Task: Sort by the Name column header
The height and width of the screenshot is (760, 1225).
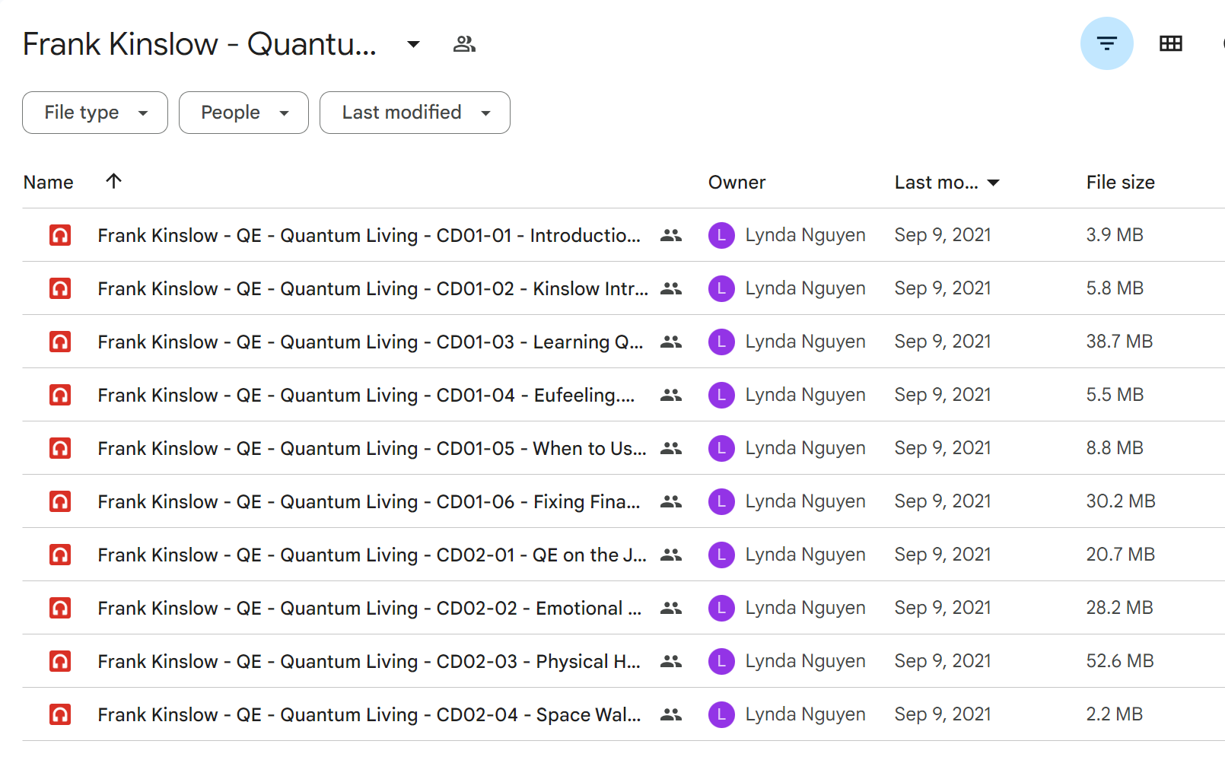Action: (x=49, y=183)
